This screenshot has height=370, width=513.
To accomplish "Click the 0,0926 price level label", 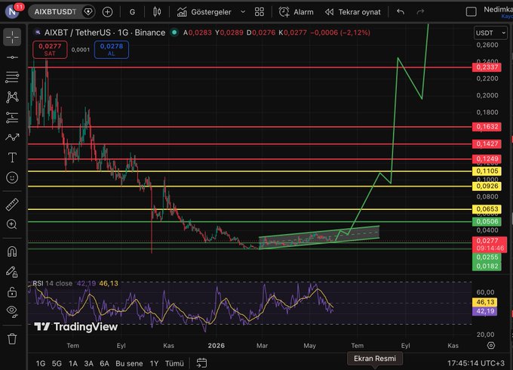I will point(487,187).
